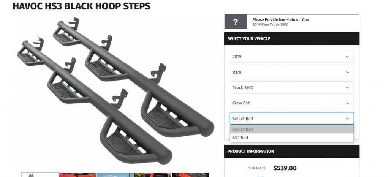
Task: Expand the Crew Cab dropdown
Action: click(291, 103)
